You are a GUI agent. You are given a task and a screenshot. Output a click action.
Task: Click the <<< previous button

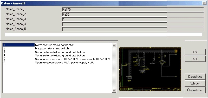(x=195, y=52)
